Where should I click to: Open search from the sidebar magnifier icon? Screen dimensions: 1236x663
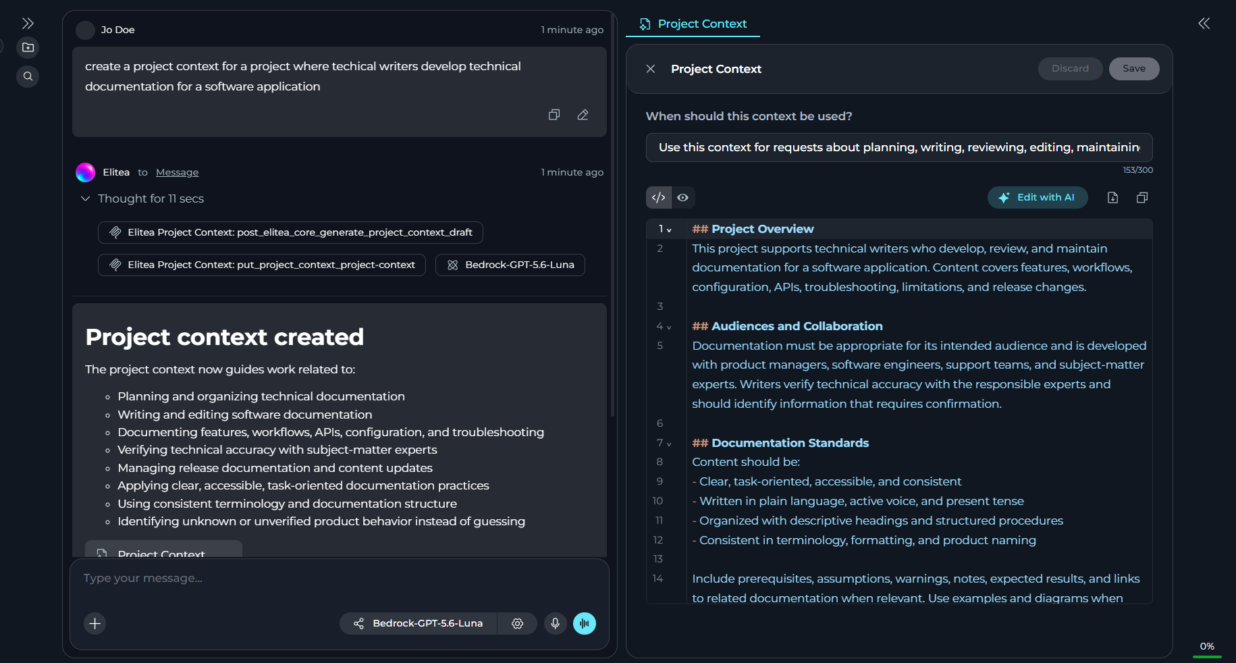click(x=28, y=76)
